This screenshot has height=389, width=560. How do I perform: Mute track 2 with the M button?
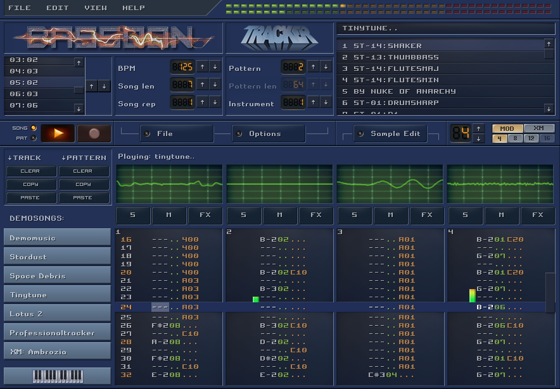pyautogui.click(x=279, y=215)
